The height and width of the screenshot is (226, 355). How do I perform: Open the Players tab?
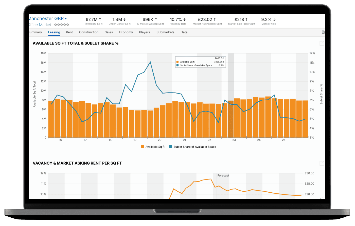point(145,32)
